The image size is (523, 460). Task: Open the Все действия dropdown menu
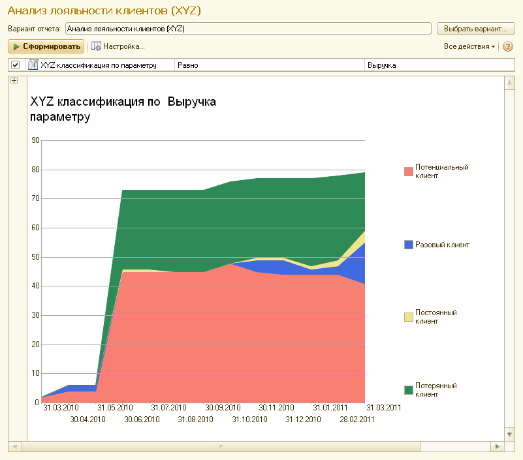[469, 46]
